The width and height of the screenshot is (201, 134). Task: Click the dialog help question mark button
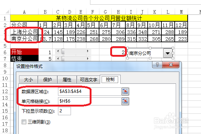(157, 65)
